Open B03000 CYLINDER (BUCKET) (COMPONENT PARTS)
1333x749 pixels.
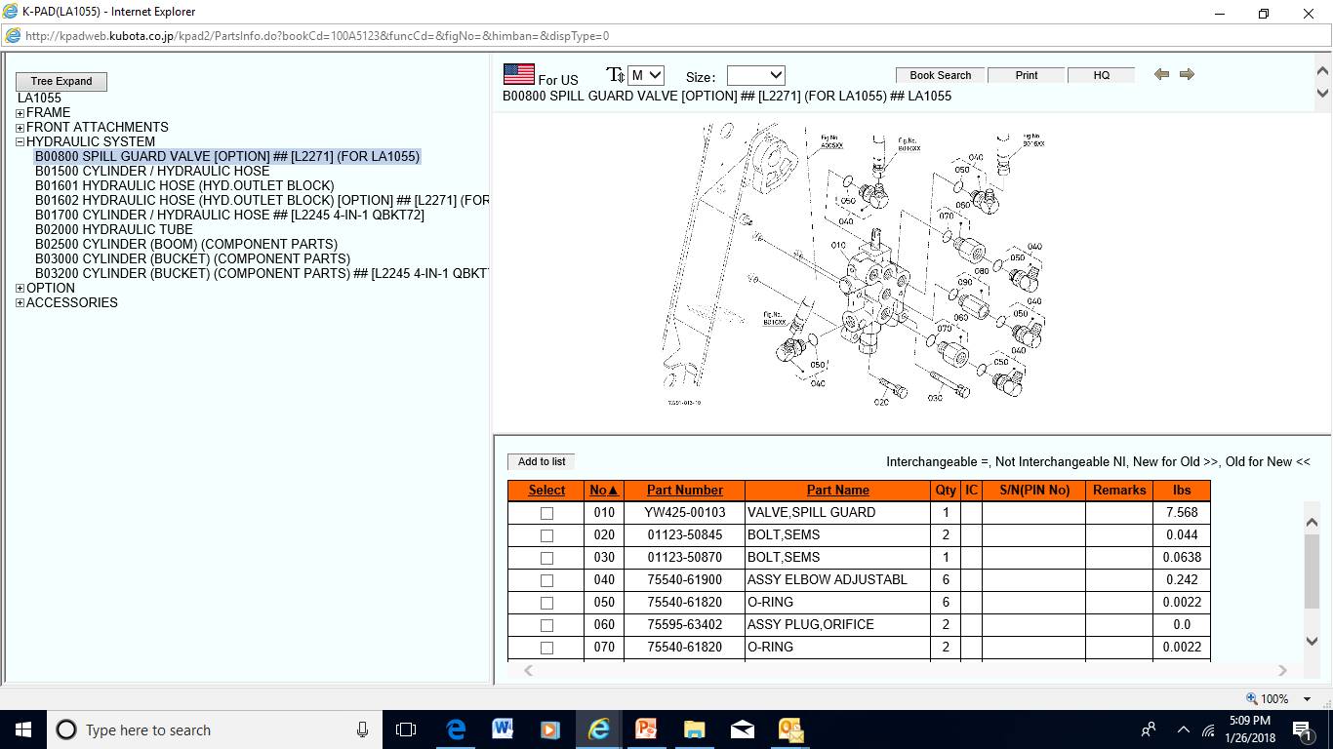(x=192, y=258)
